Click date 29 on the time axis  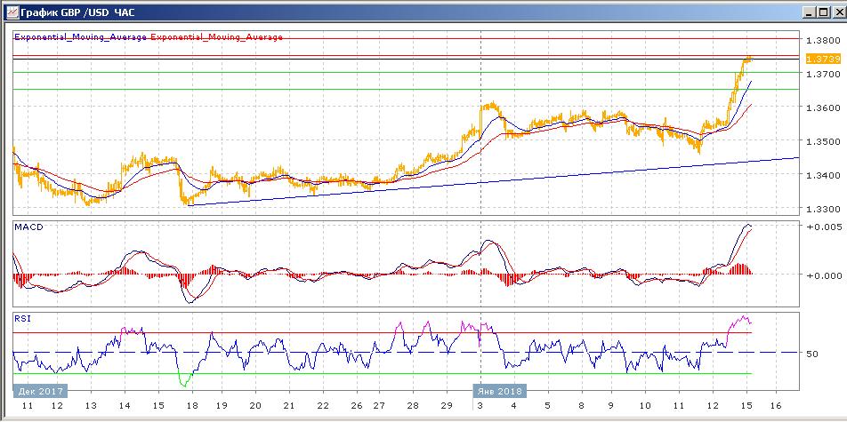click(x=446, y=405)
